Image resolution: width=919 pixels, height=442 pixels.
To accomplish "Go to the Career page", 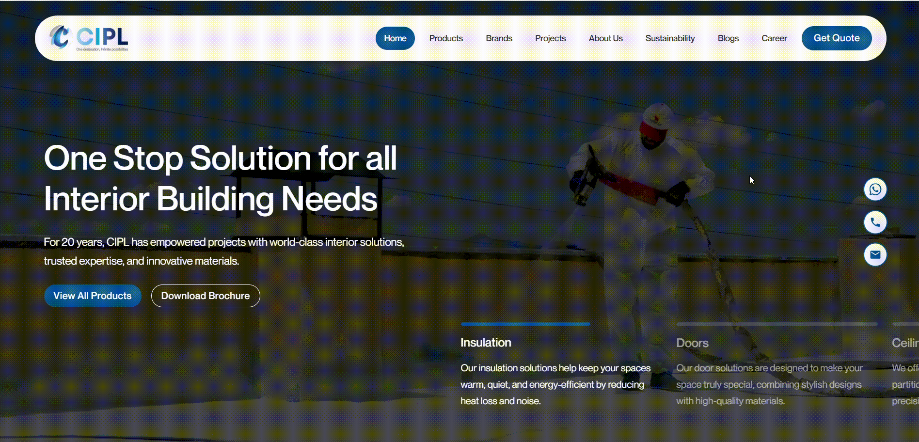I will tap(774, 38).
